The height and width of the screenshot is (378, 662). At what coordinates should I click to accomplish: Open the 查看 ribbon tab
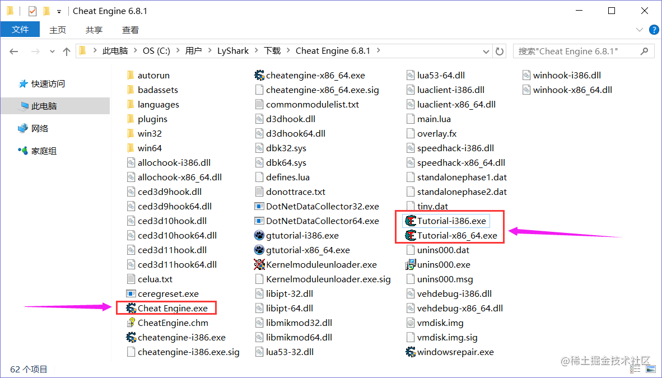point(130,30)
